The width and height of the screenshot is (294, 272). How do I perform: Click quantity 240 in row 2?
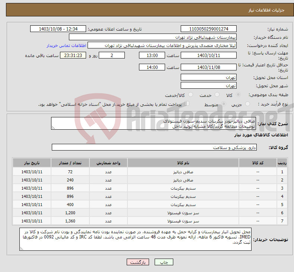pyautogui.click(x=70, y=180)
